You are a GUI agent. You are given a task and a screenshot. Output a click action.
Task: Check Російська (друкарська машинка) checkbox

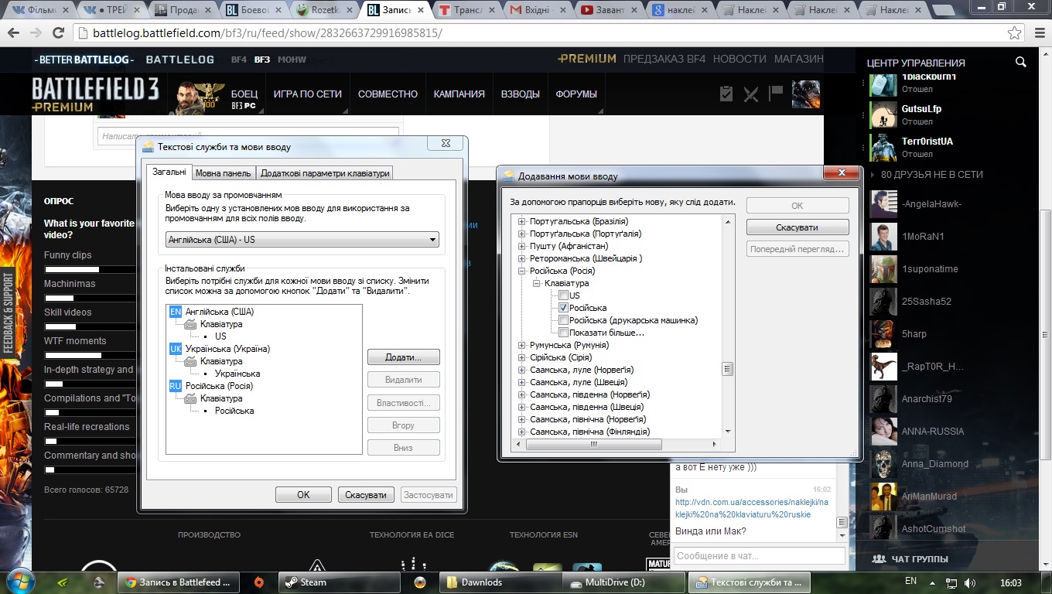point(564,320)
